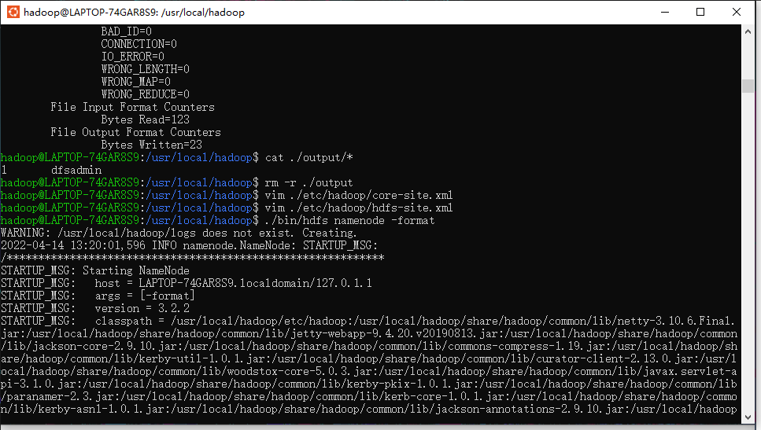Click the 'CONNECTION=0' line
Viewport: 761px width, 430px height.
(139, 44)
